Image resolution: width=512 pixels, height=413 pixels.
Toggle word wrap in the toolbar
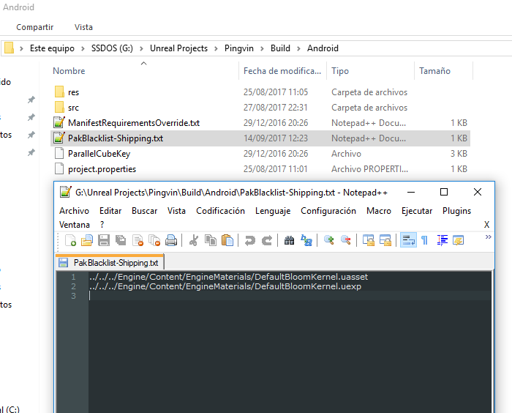click(x=408, y=240)
